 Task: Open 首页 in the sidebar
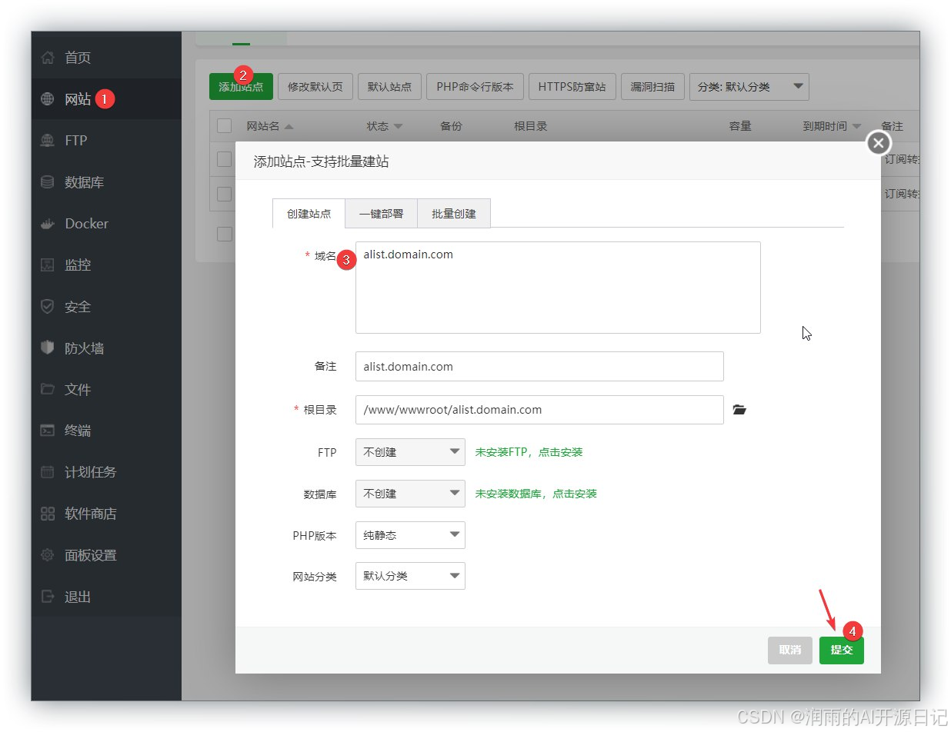coord(78,58)
